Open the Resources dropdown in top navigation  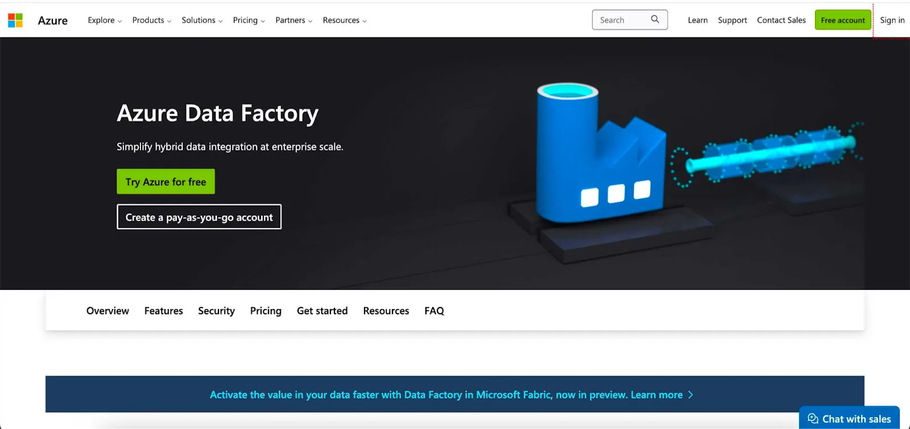point(345,20)
